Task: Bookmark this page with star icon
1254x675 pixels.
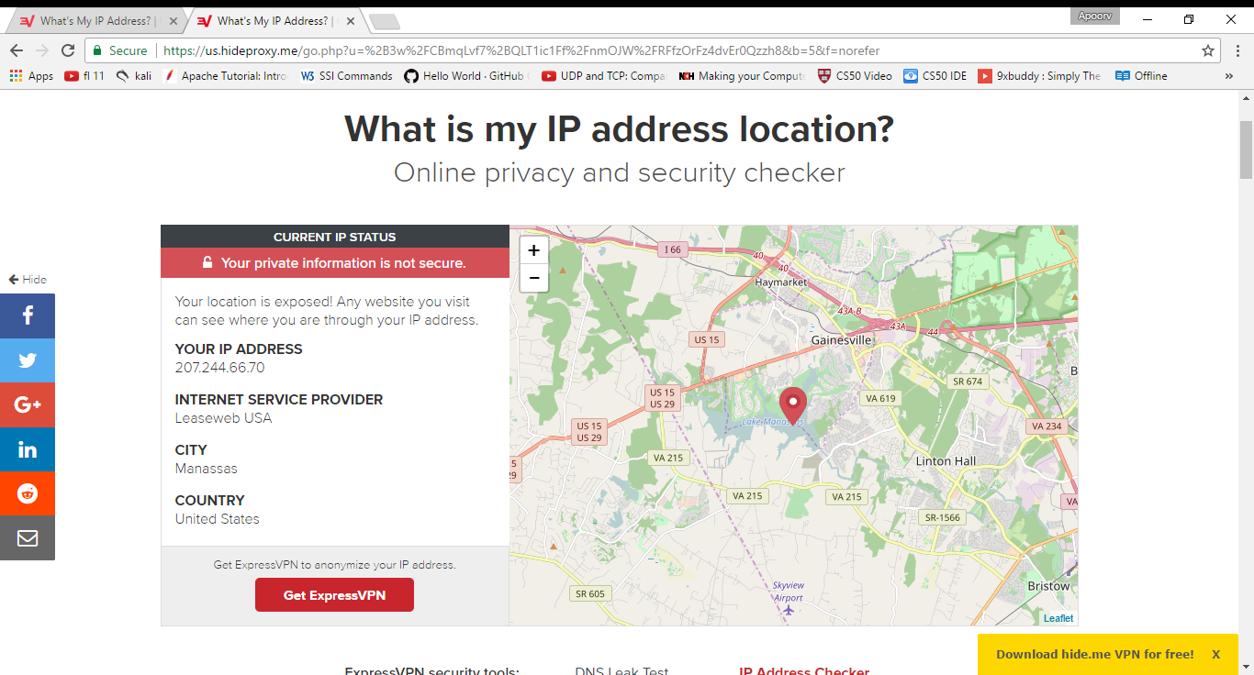Action: point(1208,50)
